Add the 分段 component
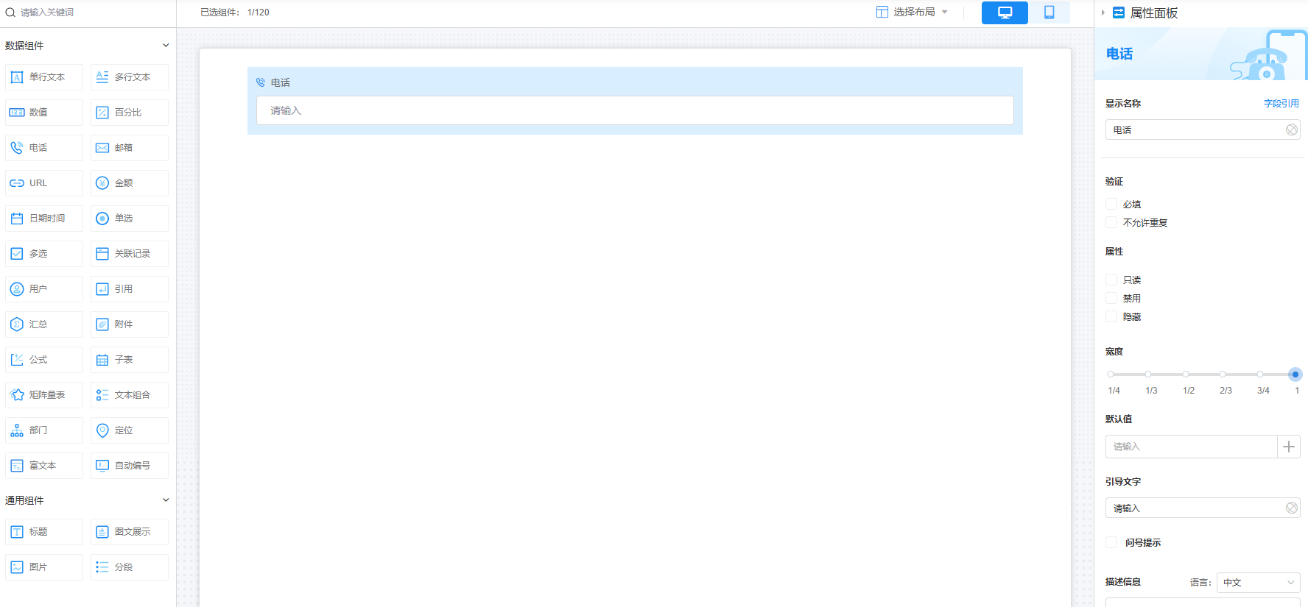1308x607 pixels. (x=130, y=567)
